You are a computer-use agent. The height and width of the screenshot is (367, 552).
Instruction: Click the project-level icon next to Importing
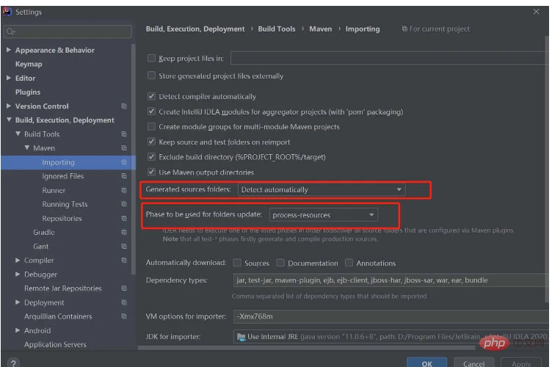(124, 162)
